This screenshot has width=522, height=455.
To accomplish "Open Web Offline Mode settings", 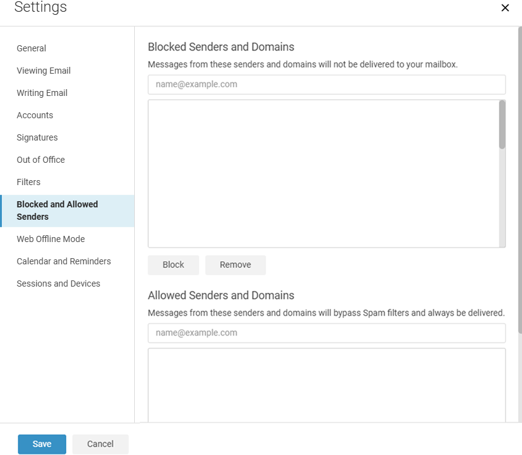I will (51, 239).
